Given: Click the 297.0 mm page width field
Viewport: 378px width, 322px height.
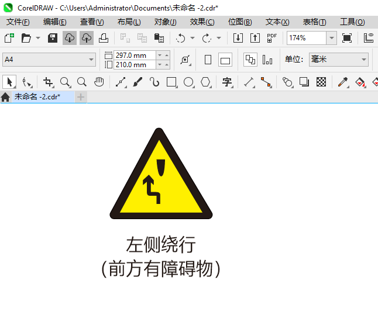Looking at the screenshot, I should point(135,56).
